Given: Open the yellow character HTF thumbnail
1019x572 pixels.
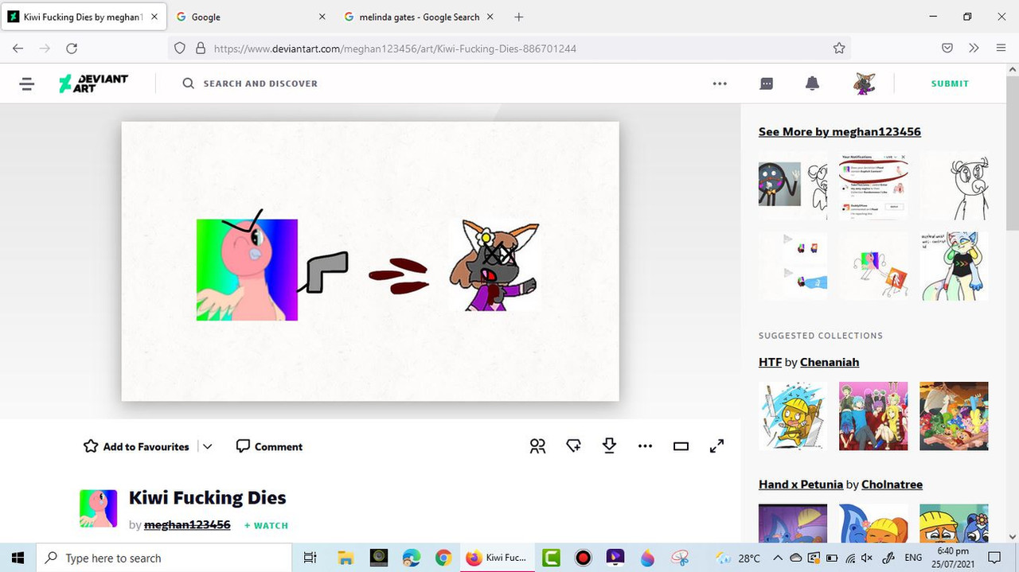Looking at the screenshot, I should coord(793,416).
